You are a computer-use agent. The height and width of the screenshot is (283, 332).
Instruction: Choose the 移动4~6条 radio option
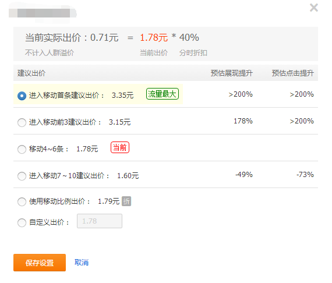click(22, 149)
